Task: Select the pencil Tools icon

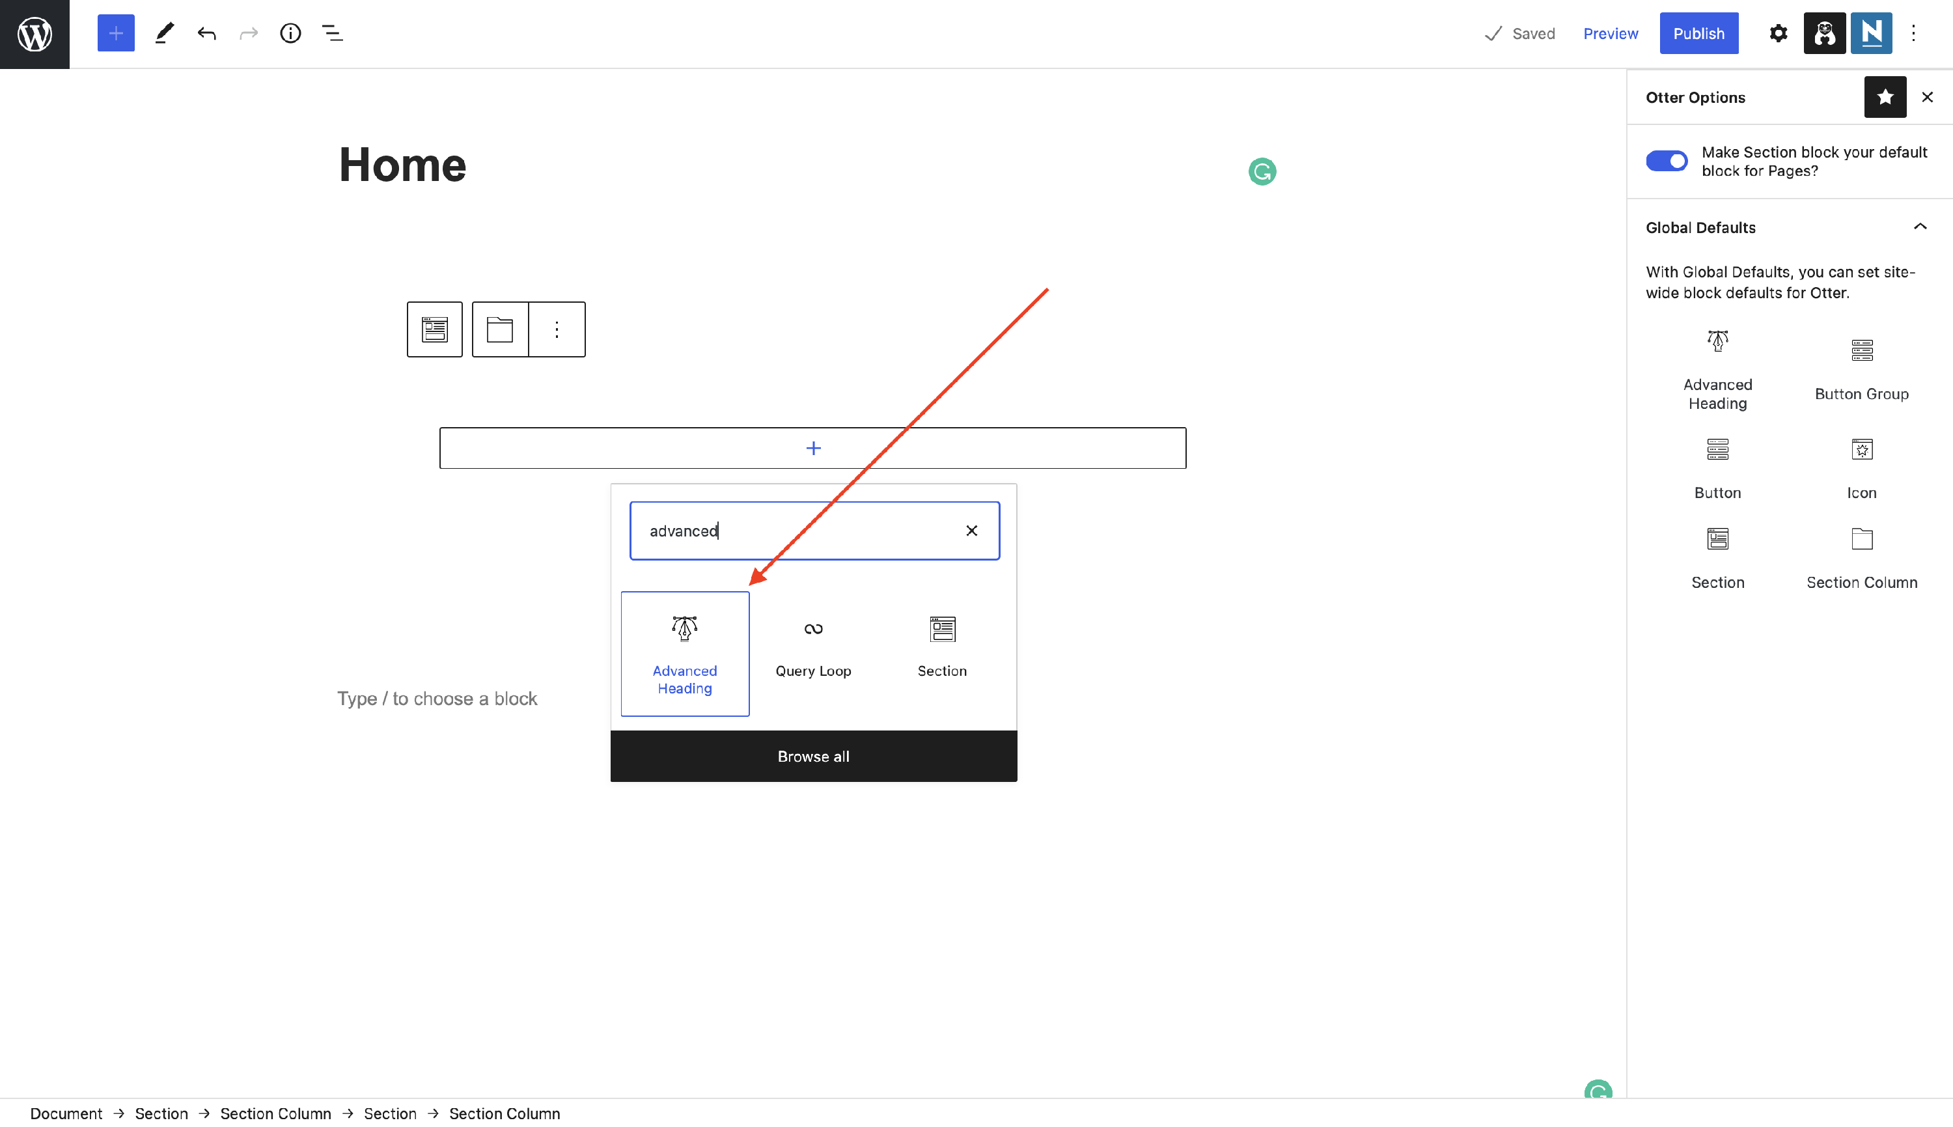Action: pos(164,33)
